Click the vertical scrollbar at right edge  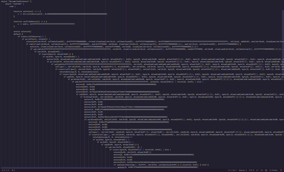pos(283,42)
